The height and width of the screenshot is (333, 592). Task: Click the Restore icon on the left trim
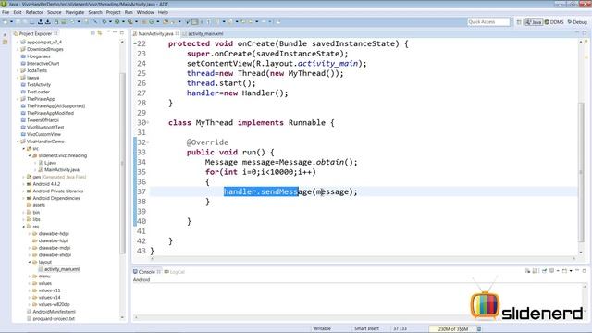[5, 35]
